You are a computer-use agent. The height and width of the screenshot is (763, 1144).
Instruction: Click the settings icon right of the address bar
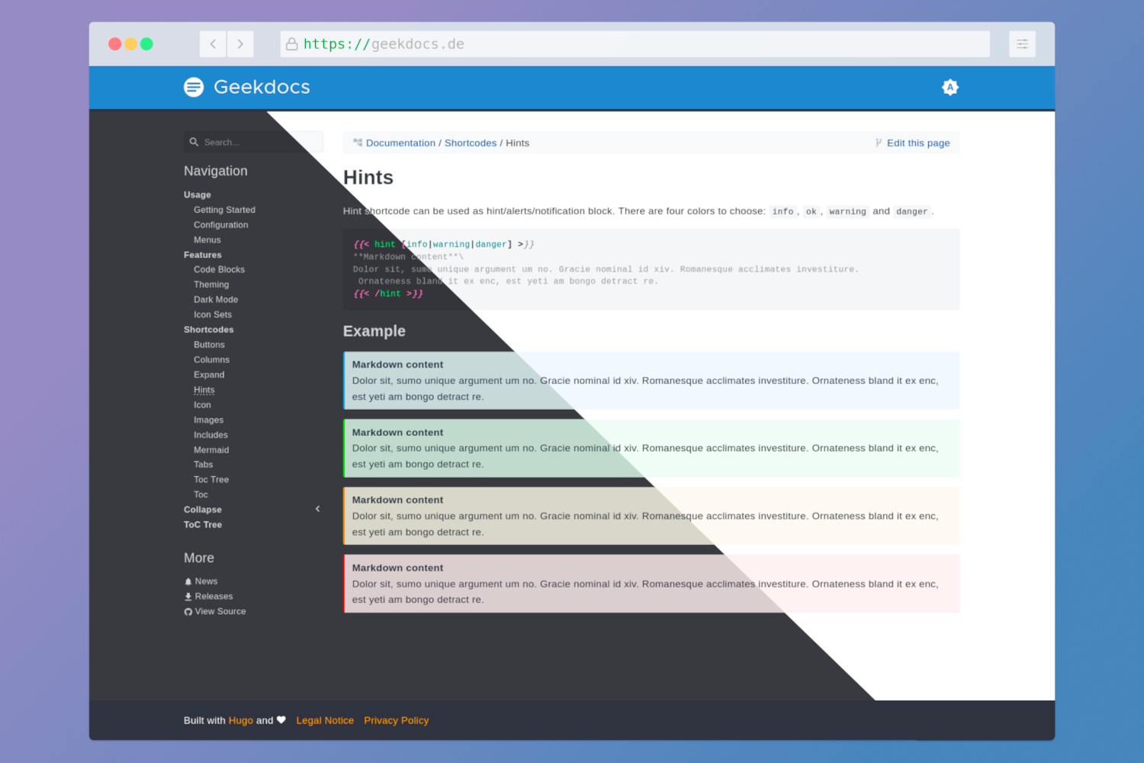pos(1022,43)
